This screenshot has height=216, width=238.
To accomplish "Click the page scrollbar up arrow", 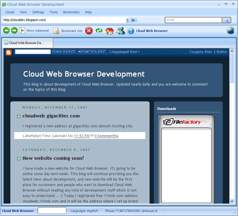I will (x=232, y=51).
